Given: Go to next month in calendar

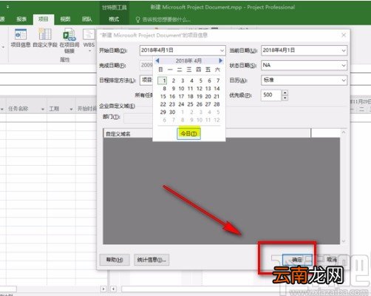Looking at the screenshot, I should (x=220, y=61).
